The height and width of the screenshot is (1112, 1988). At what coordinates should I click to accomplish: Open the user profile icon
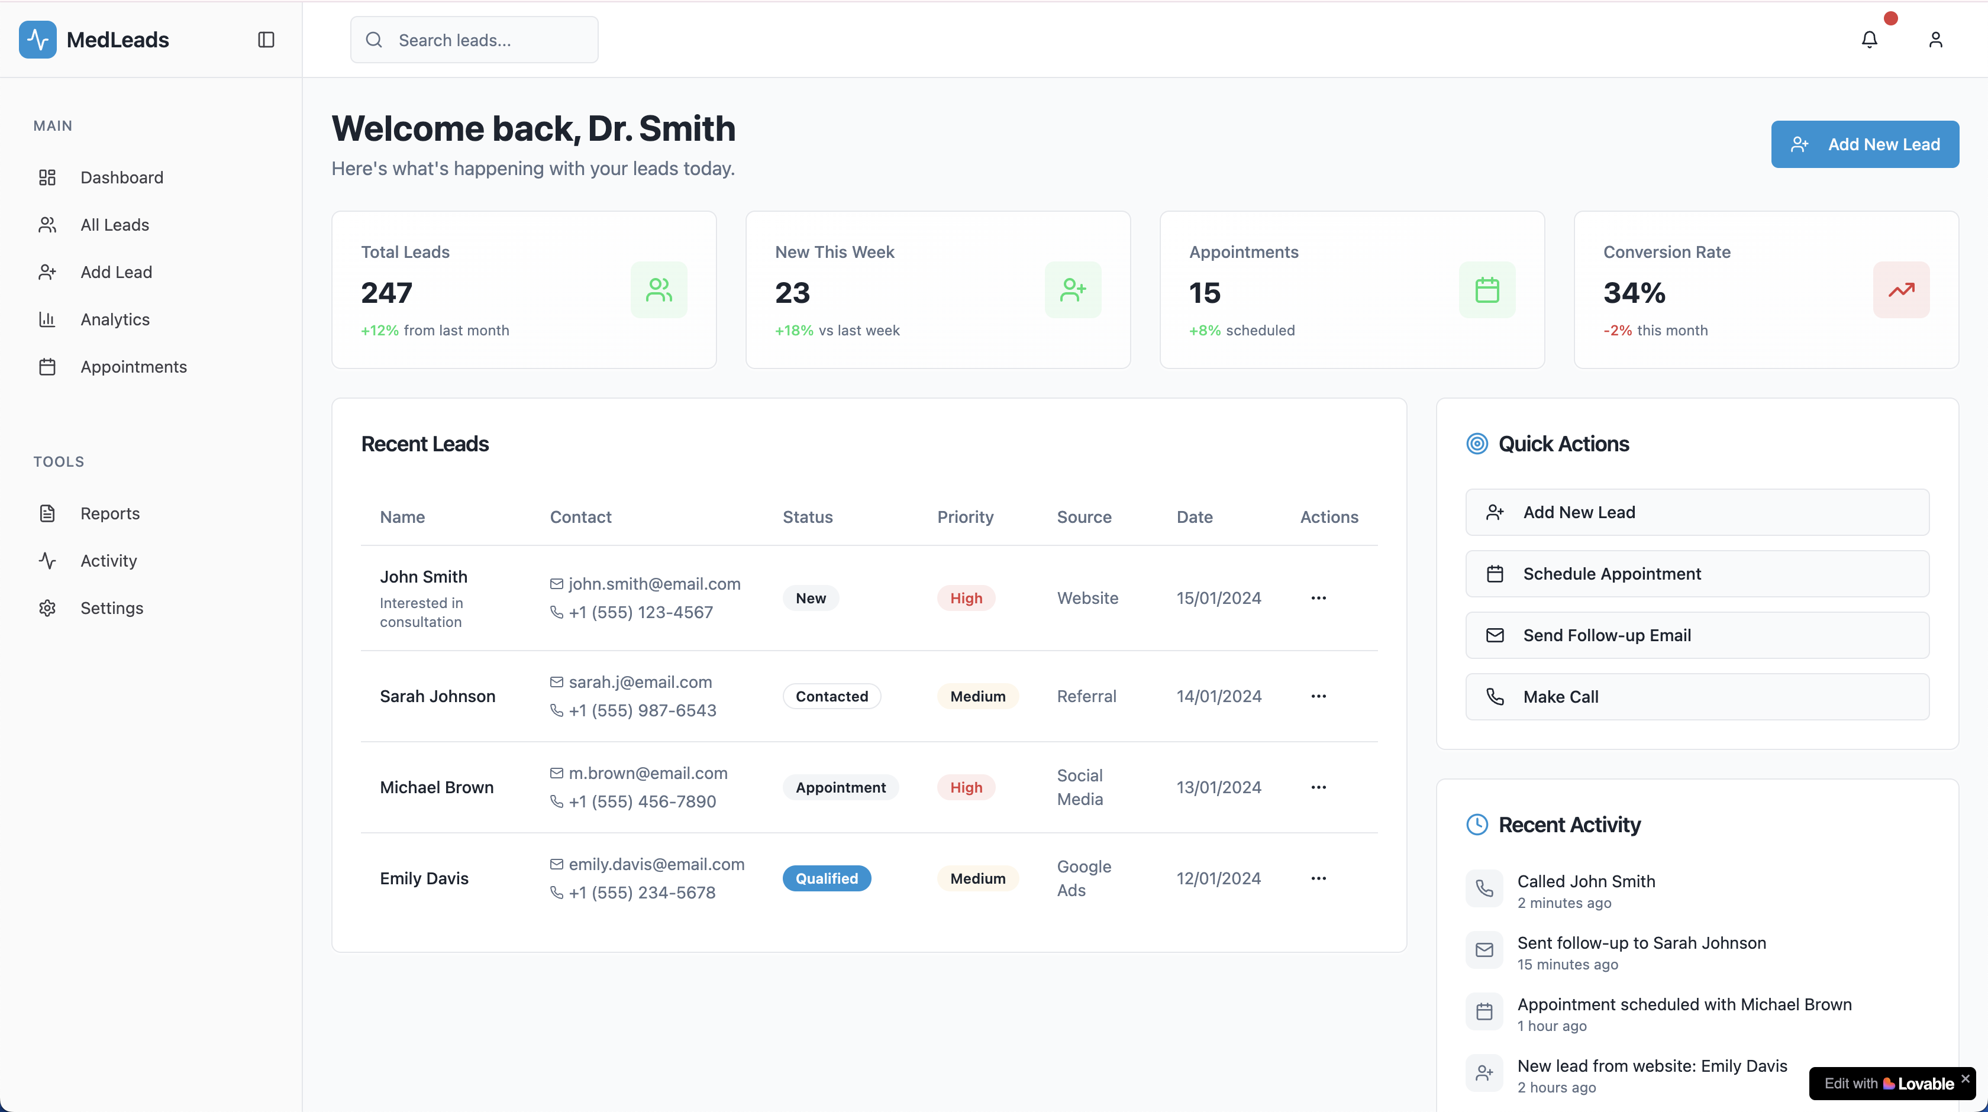point(1935,40)
